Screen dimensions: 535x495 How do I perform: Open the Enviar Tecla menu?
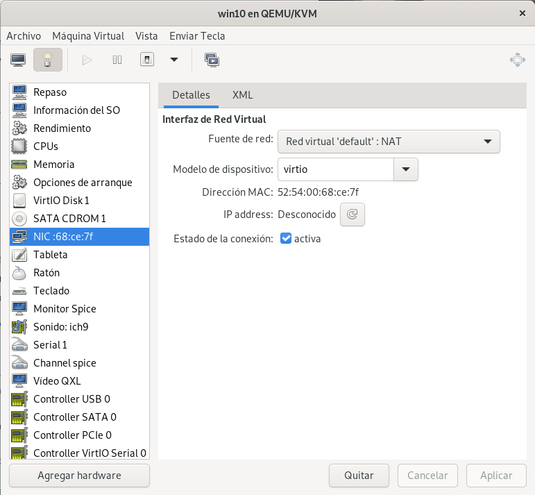[x=198, y=35]
